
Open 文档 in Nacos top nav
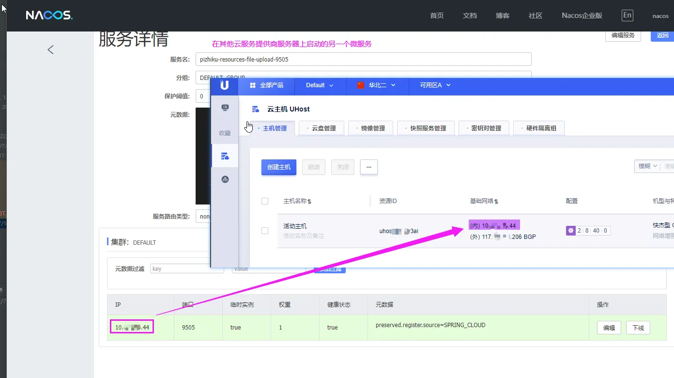pos(470,16)
